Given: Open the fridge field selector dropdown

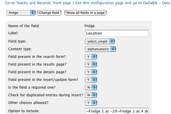Looking at the screenshot, I should coord(21,13).
